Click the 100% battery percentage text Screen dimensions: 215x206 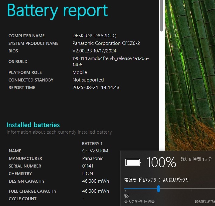(161, 162)
